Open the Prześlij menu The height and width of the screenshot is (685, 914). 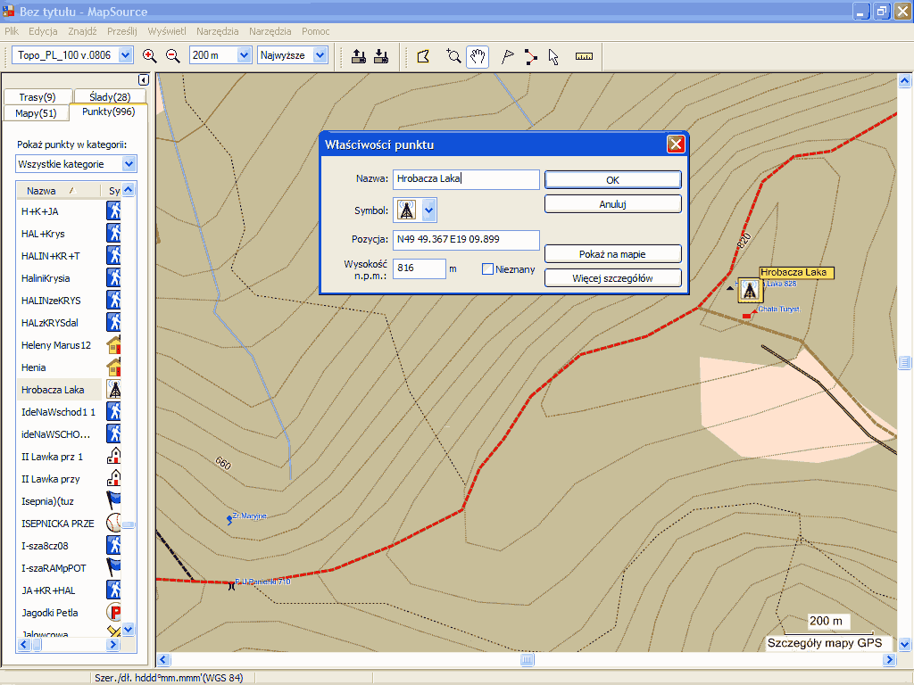121,31
